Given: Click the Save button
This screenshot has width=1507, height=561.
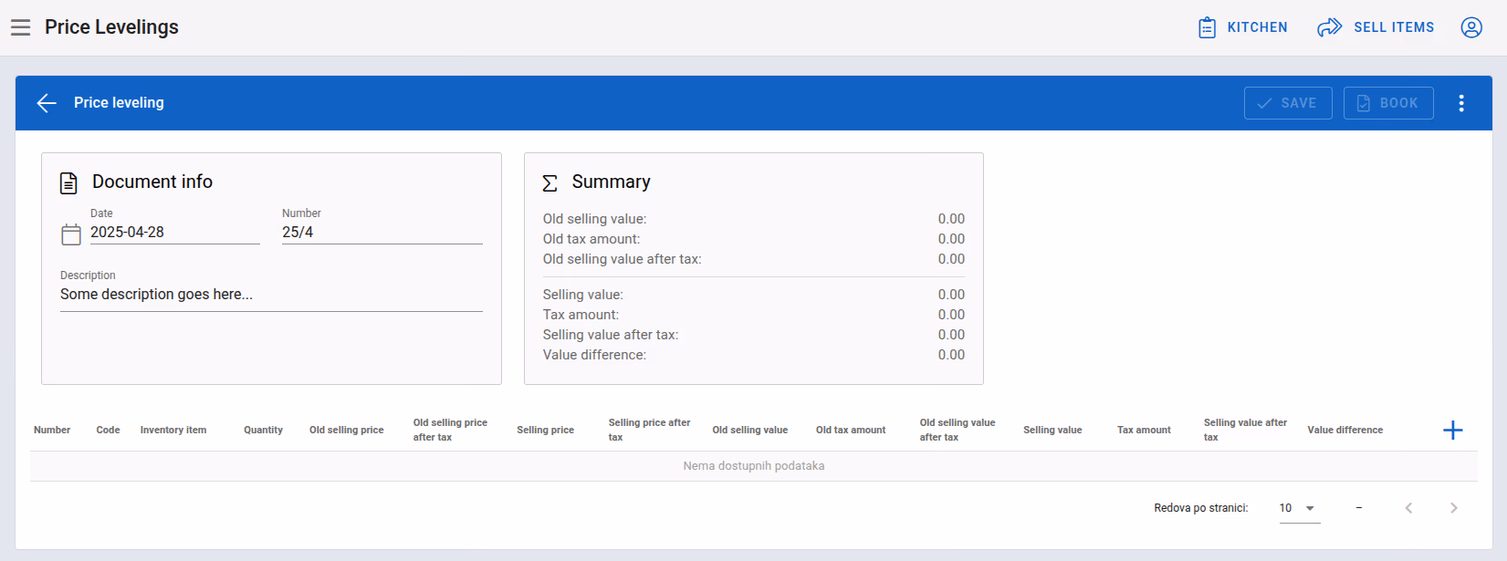Looking at the screenshot, I should tap(1288, 103).
